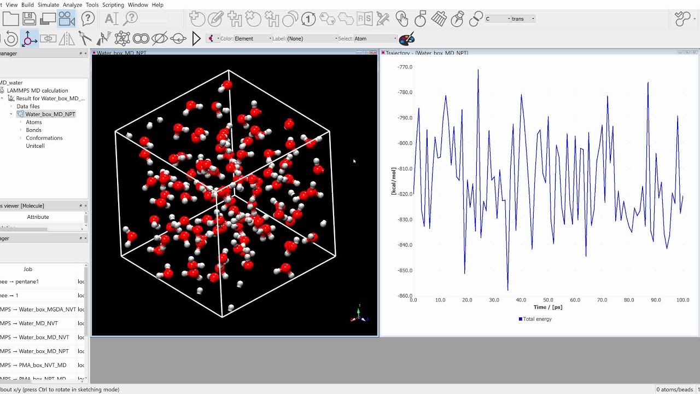Click the Attribute column header
700x394 pixels.
[38, 217]
